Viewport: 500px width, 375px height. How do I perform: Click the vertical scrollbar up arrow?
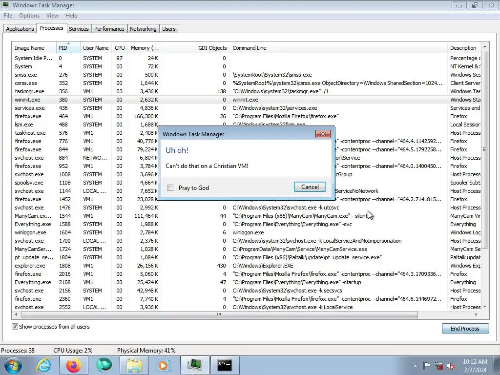[x=485, y=46]
